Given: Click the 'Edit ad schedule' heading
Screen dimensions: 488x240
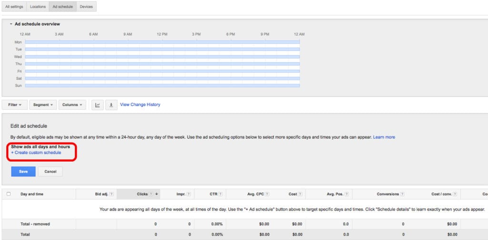Looking at the screenshot, I should point(29,126).
